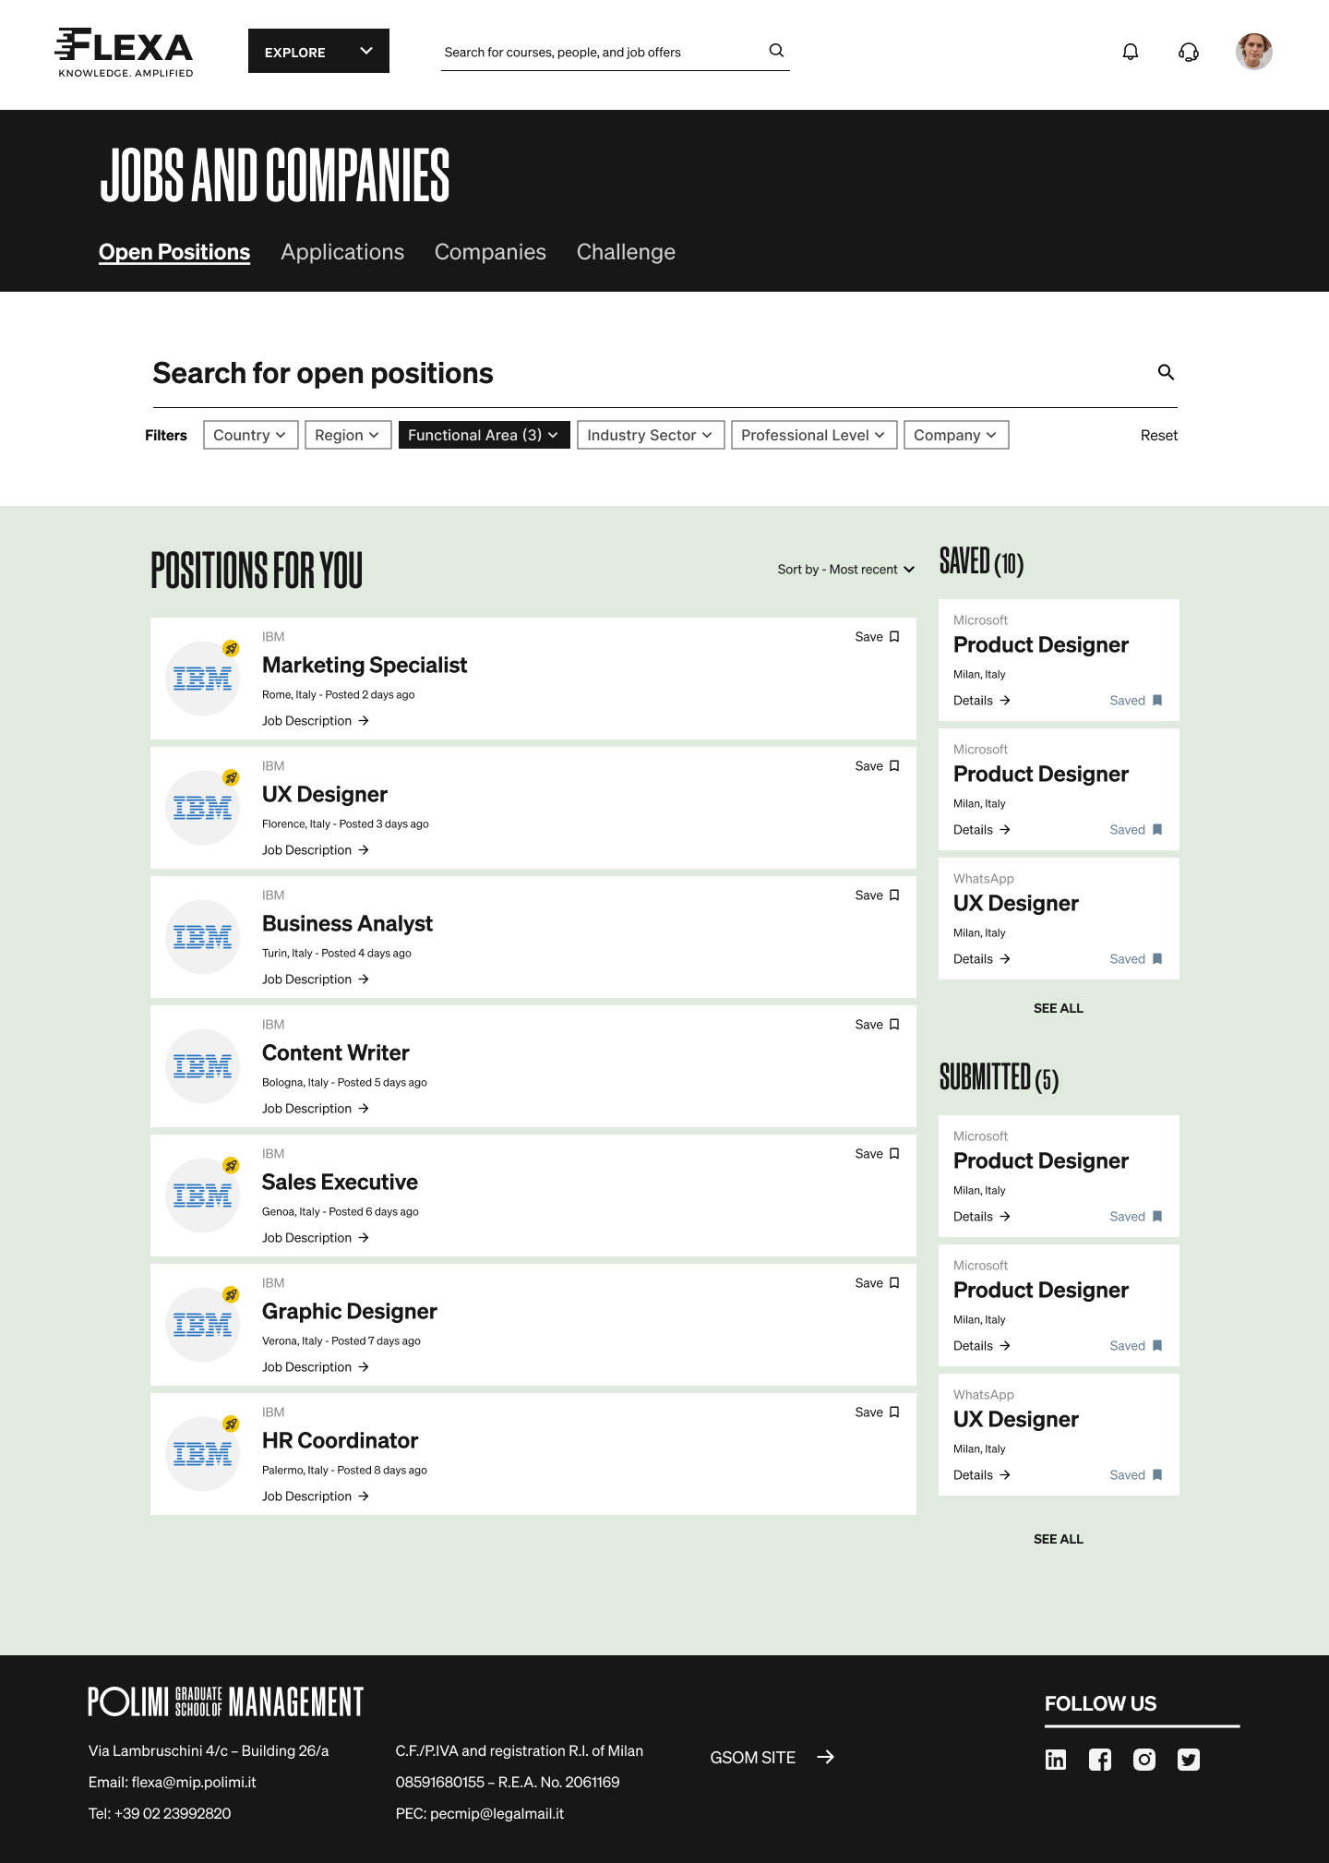Screen dimensions: 1329x1863
Task: Switch to the Companies tab
Action: [x=490, y=252]
